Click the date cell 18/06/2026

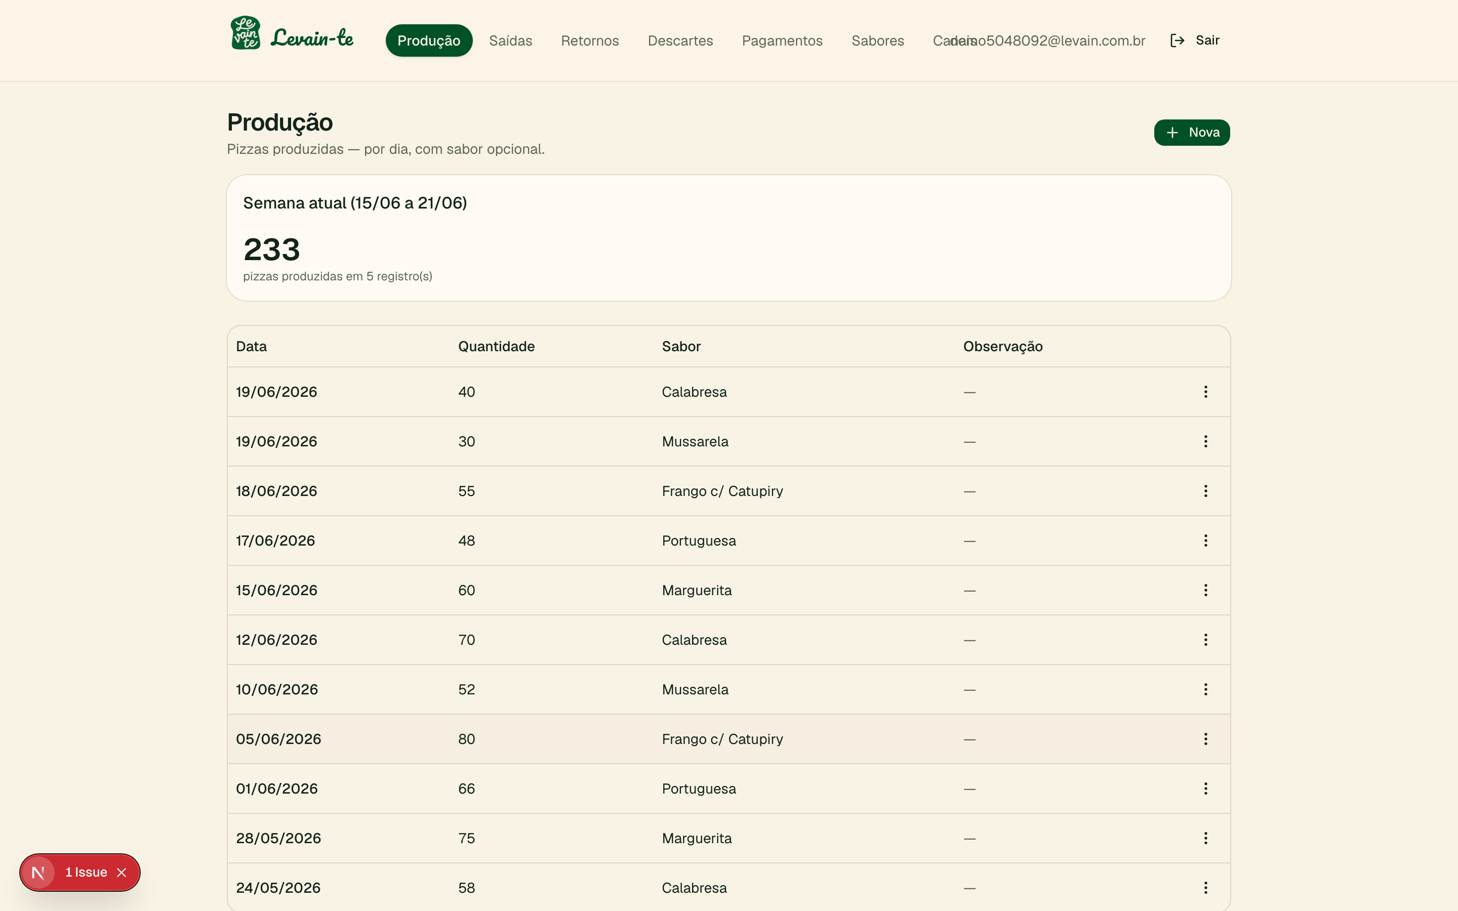276,491
